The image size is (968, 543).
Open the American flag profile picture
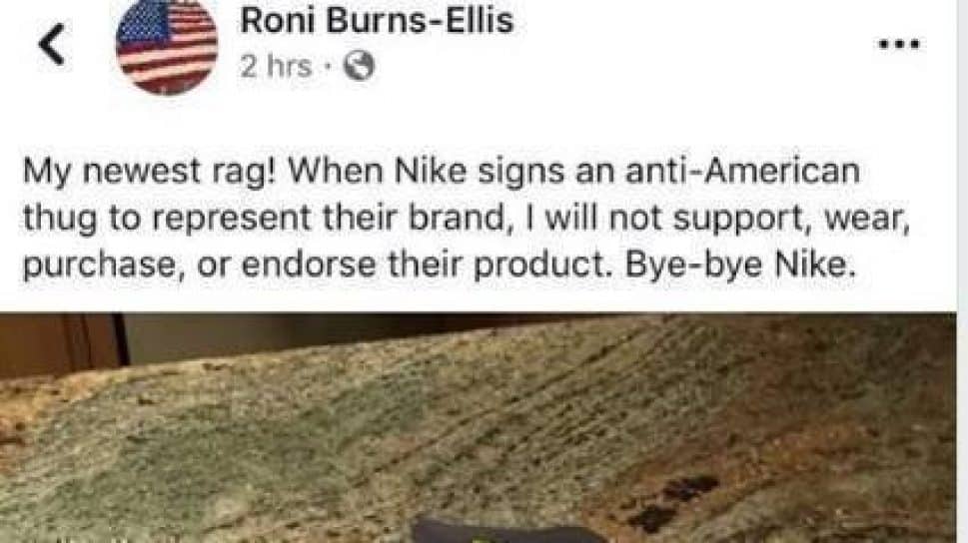(x=167, y=45)
